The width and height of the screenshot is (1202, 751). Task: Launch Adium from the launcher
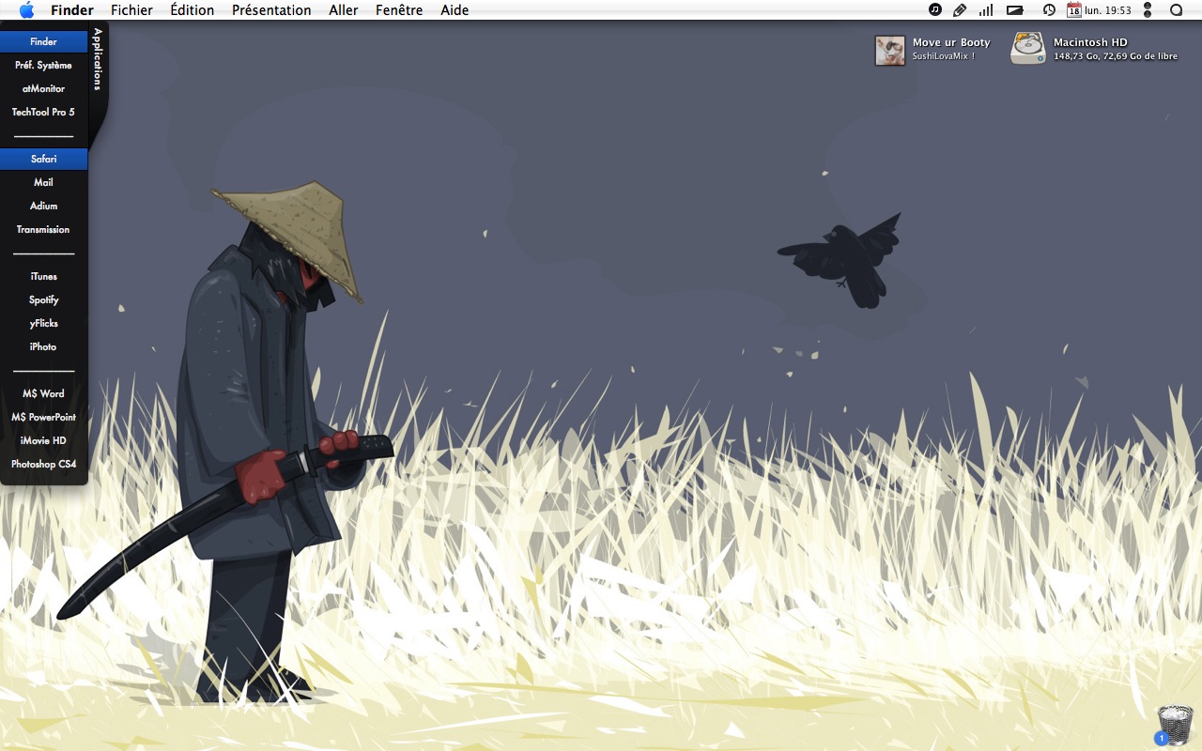click(x=43, y=206)
